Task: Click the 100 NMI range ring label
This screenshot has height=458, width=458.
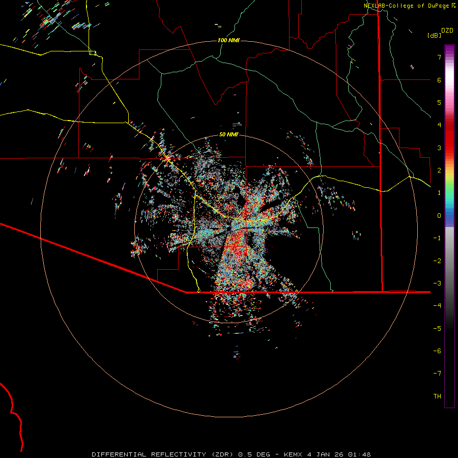Action: click(x=228, y=40)
